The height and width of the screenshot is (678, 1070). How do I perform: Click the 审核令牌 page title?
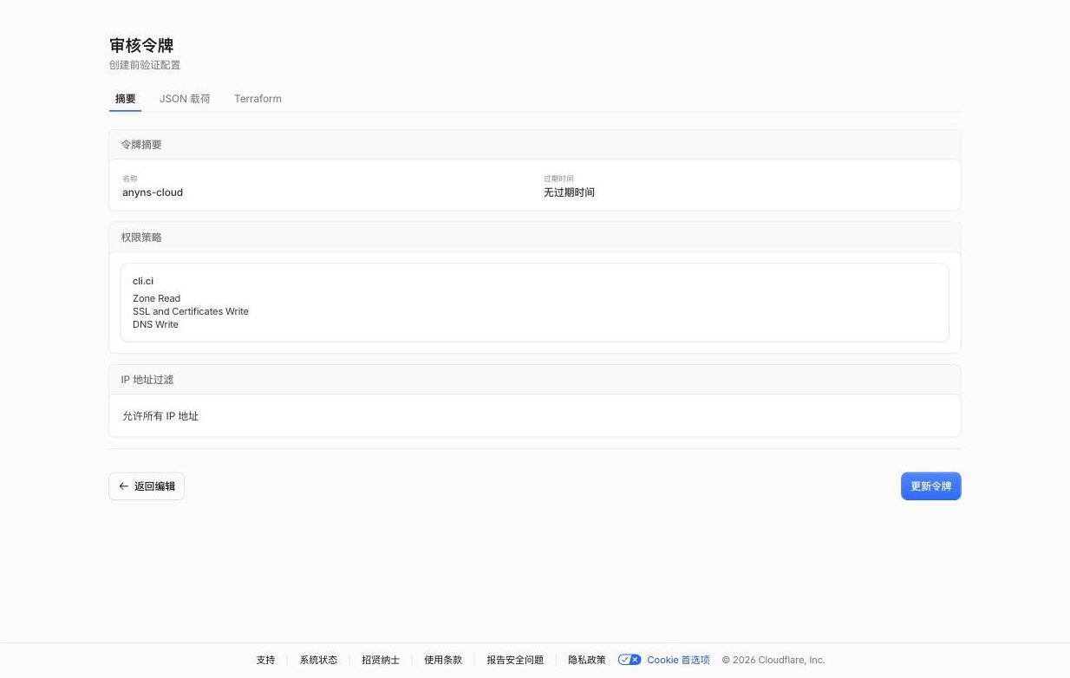coord(141,45)
